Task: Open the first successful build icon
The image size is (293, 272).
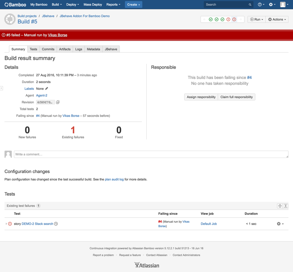Action: click(x=211, y=19)
